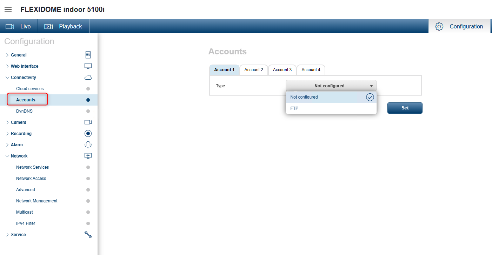Click the FLEXIDOME indoor 5100i title

pos(62,9)
